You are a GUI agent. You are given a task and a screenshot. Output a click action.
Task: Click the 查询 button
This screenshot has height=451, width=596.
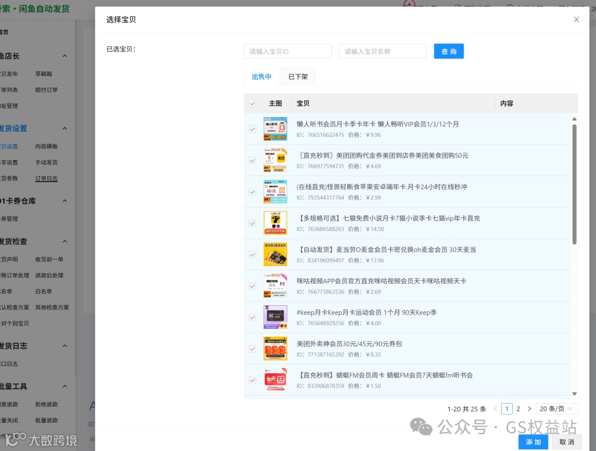click(x=449, y=51)
